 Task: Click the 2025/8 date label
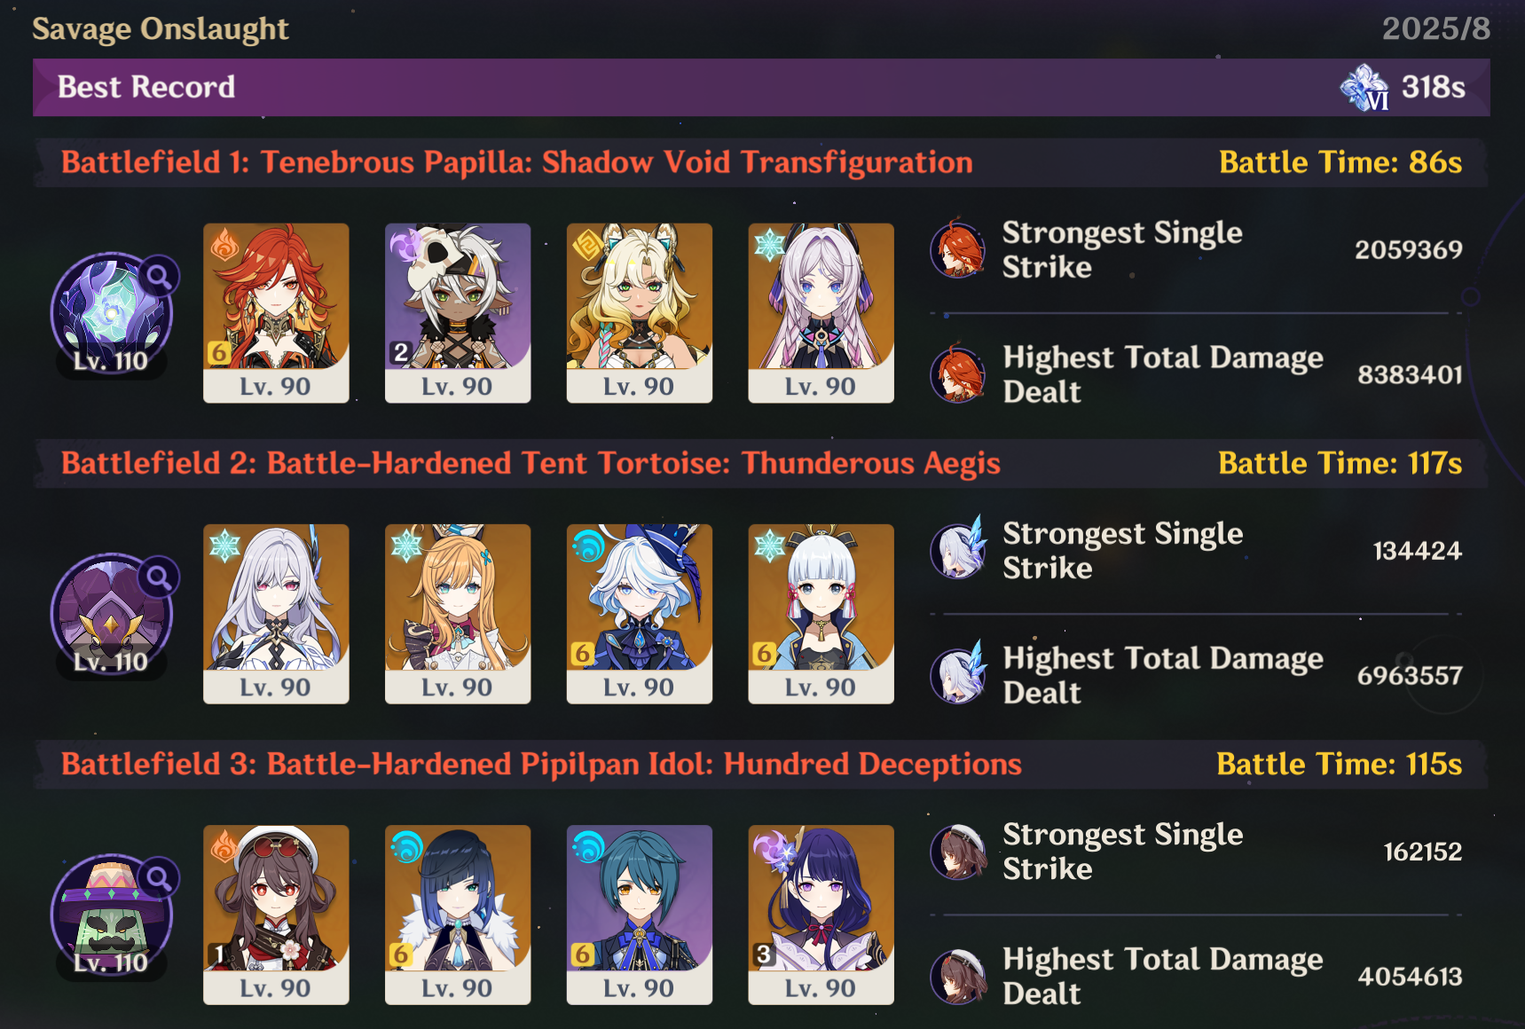(x=1436, y=28)
